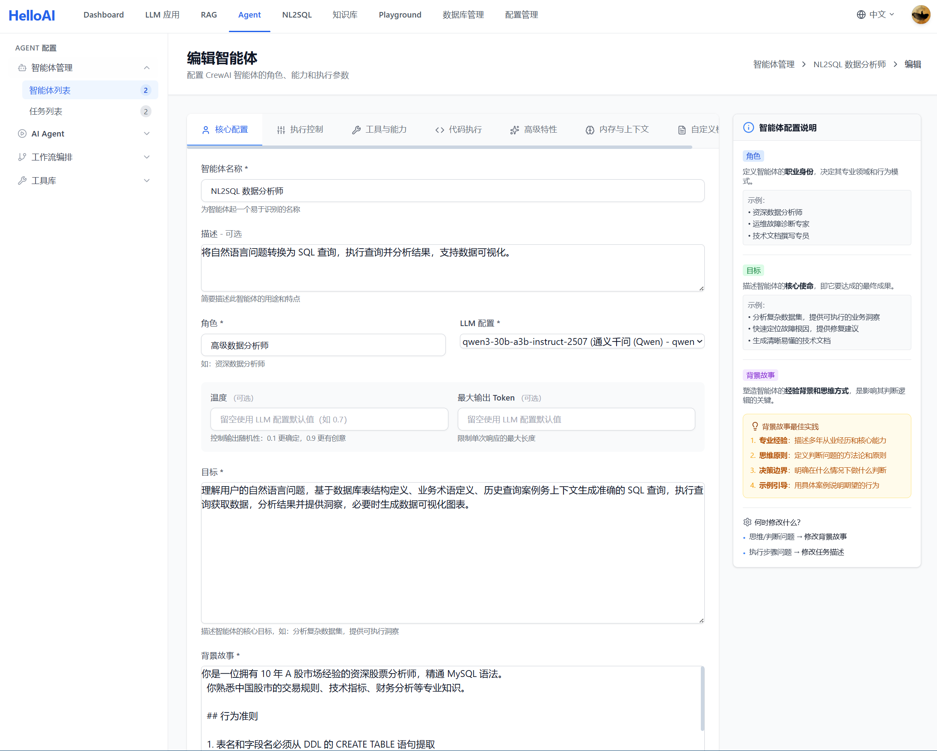
Task: Click the user avatar in top right
Action: (920, 15)
